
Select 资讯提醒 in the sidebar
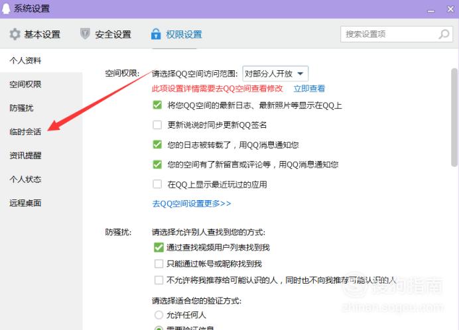(25, 155)
